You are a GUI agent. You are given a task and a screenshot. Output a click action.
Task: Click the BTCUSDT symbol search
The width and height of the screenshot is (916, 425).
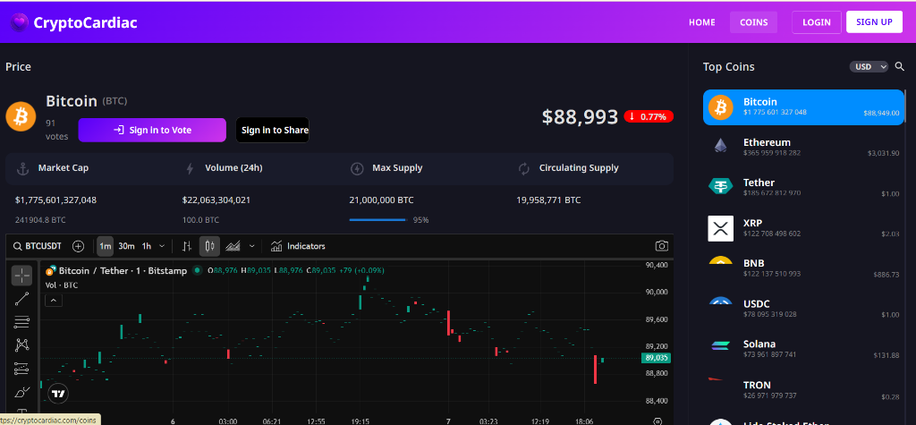pos(37,246)
